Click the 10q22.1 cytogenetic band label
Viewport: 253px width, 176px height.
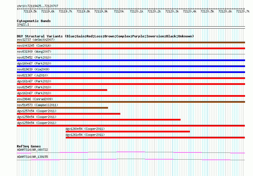coord(23,24)
